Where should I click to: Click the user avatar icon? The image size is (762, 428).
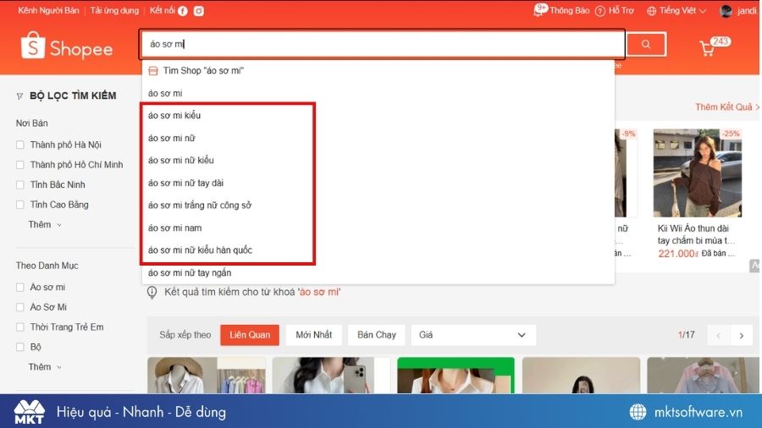726,11
